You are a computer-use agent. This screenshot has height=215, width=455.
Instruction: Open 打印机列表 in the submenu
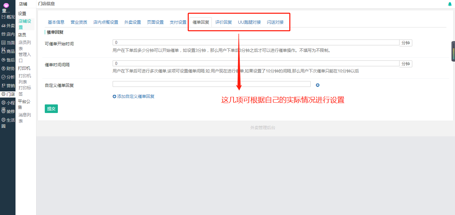point(25,79)
